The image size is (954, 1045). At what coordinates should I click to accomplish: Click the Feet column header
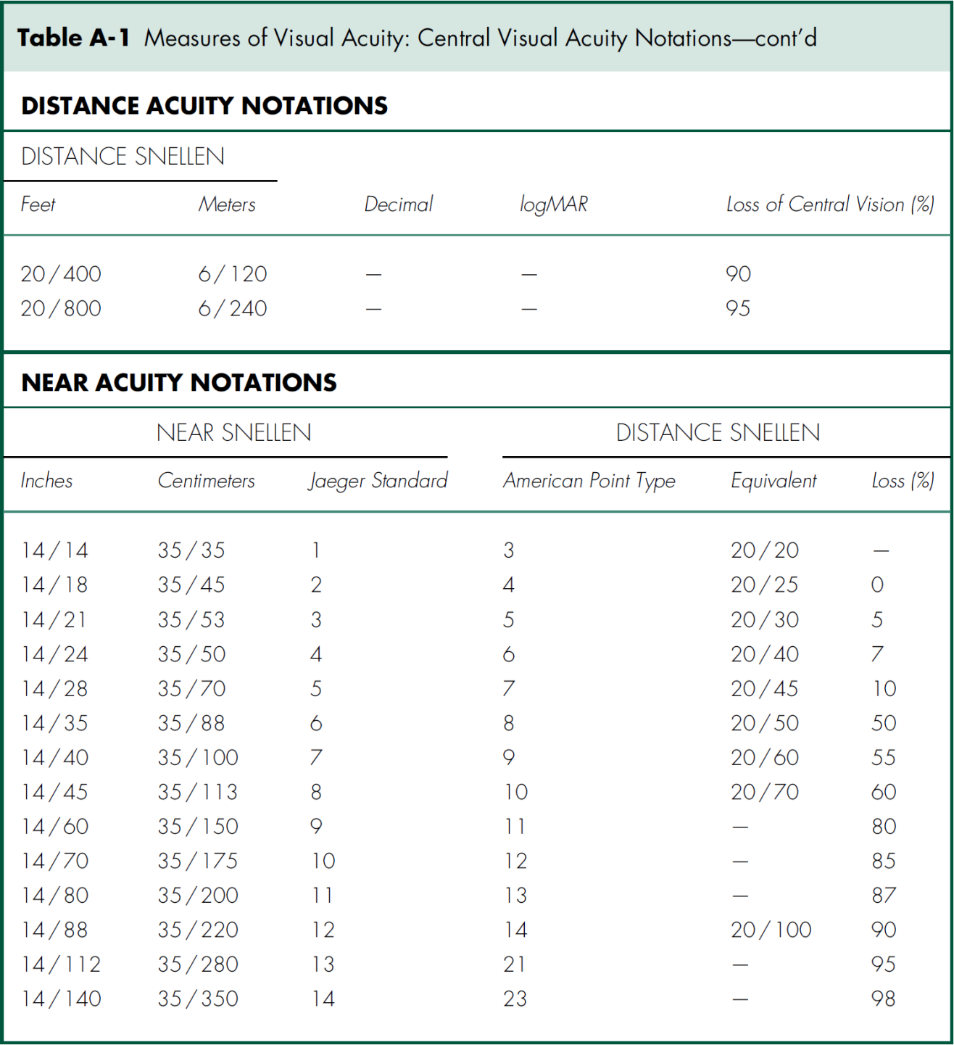pos(38,205)
